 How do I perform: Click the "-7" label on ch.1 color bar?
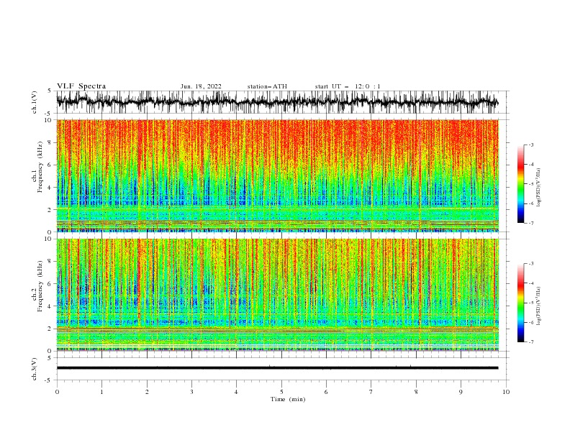(530, 223)
